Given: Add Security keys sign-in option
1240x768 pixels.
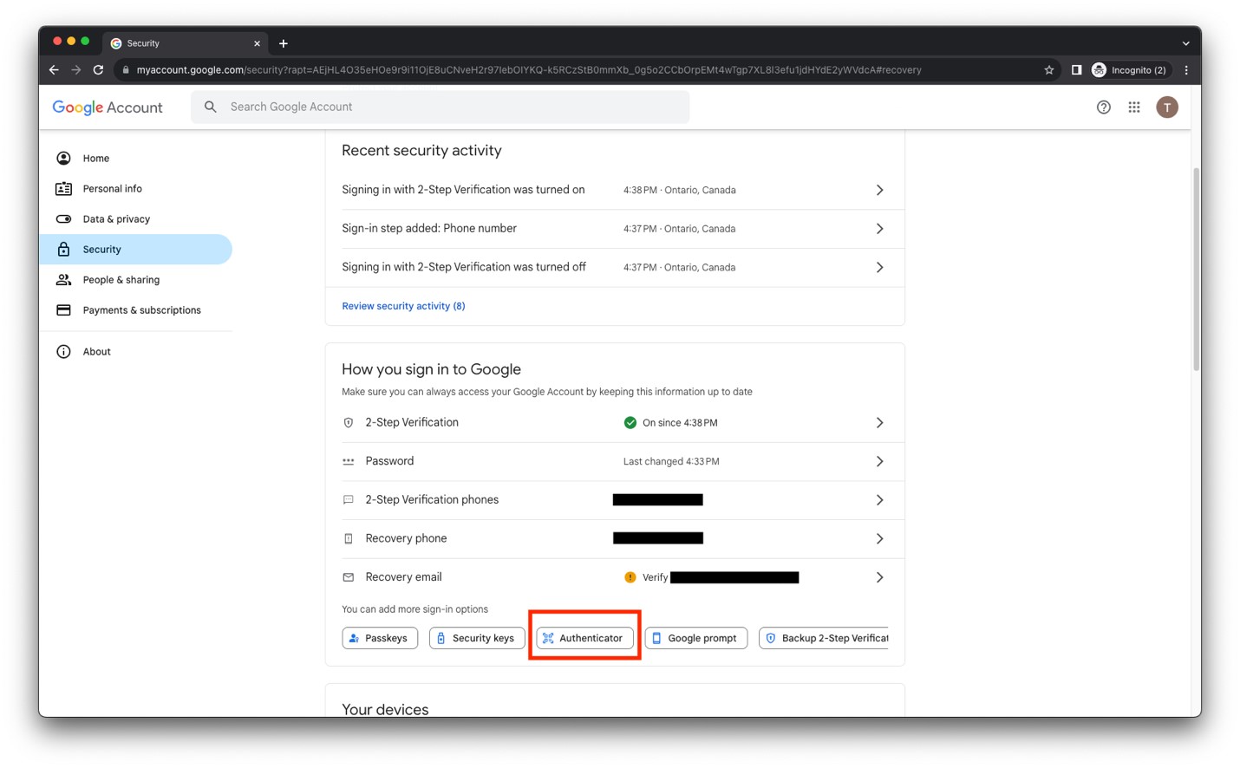Looking at the screenshot, I should point(477,638).
